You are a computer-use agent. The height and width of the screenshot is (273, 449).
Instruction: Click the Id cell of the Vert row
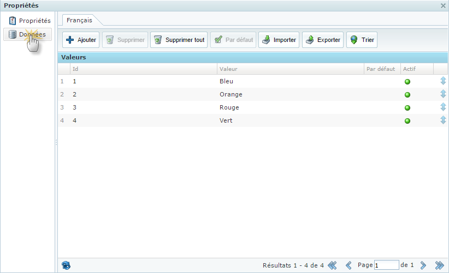[x=144, y=120]
